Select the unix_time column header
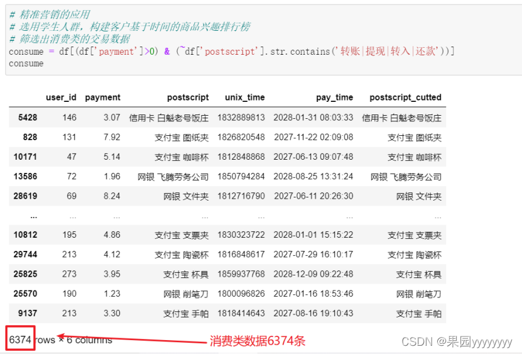The height and width of the screenshot is (354, 522). pos(245,97)
